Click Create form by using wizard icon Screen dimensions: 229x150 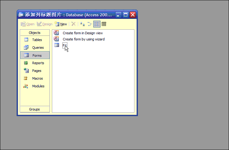pyautogui.click(x=56, y=39)
